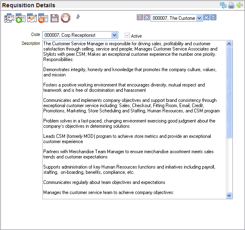Viewport: 245px width, 230px height.
Task: Jump to the last record
Action: click(x=213, y=17)
